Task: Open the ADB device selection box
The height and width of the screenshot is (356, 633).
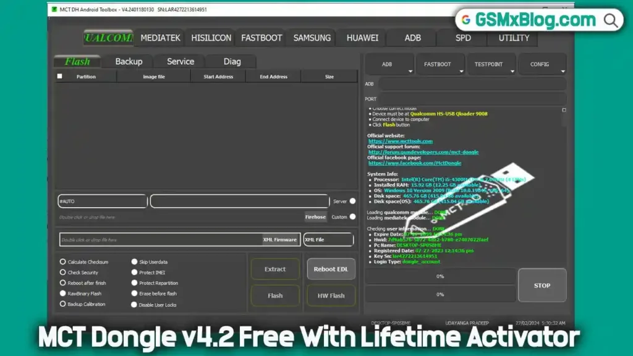Action: (472, 84)
